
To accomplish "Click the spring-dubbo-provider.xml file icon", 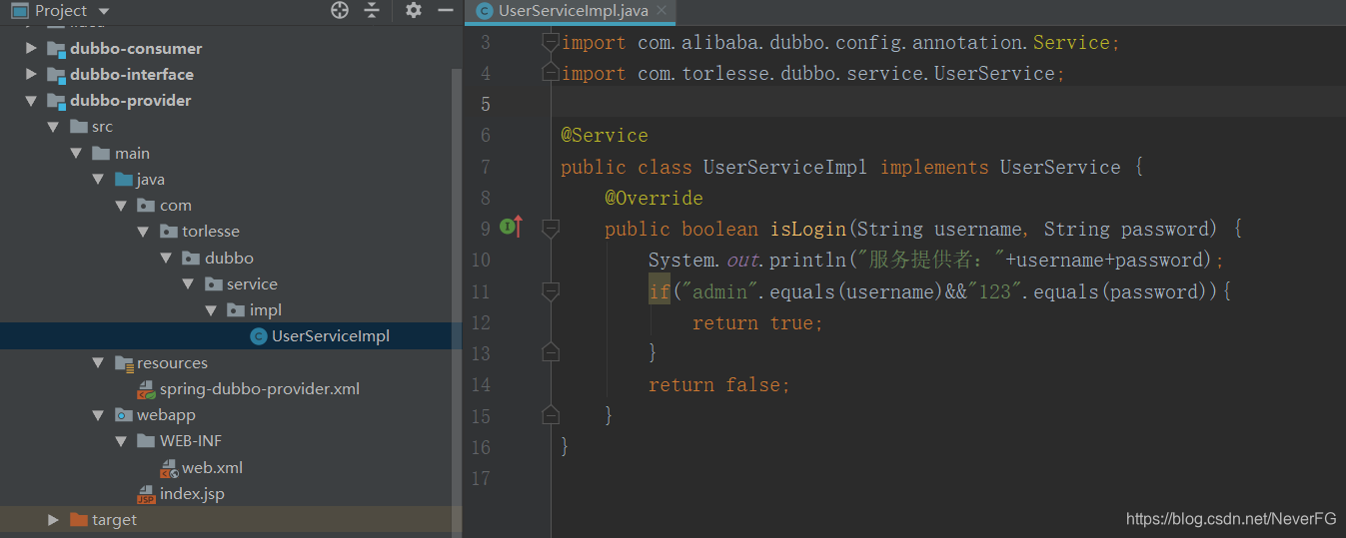I will coord(146,389).
